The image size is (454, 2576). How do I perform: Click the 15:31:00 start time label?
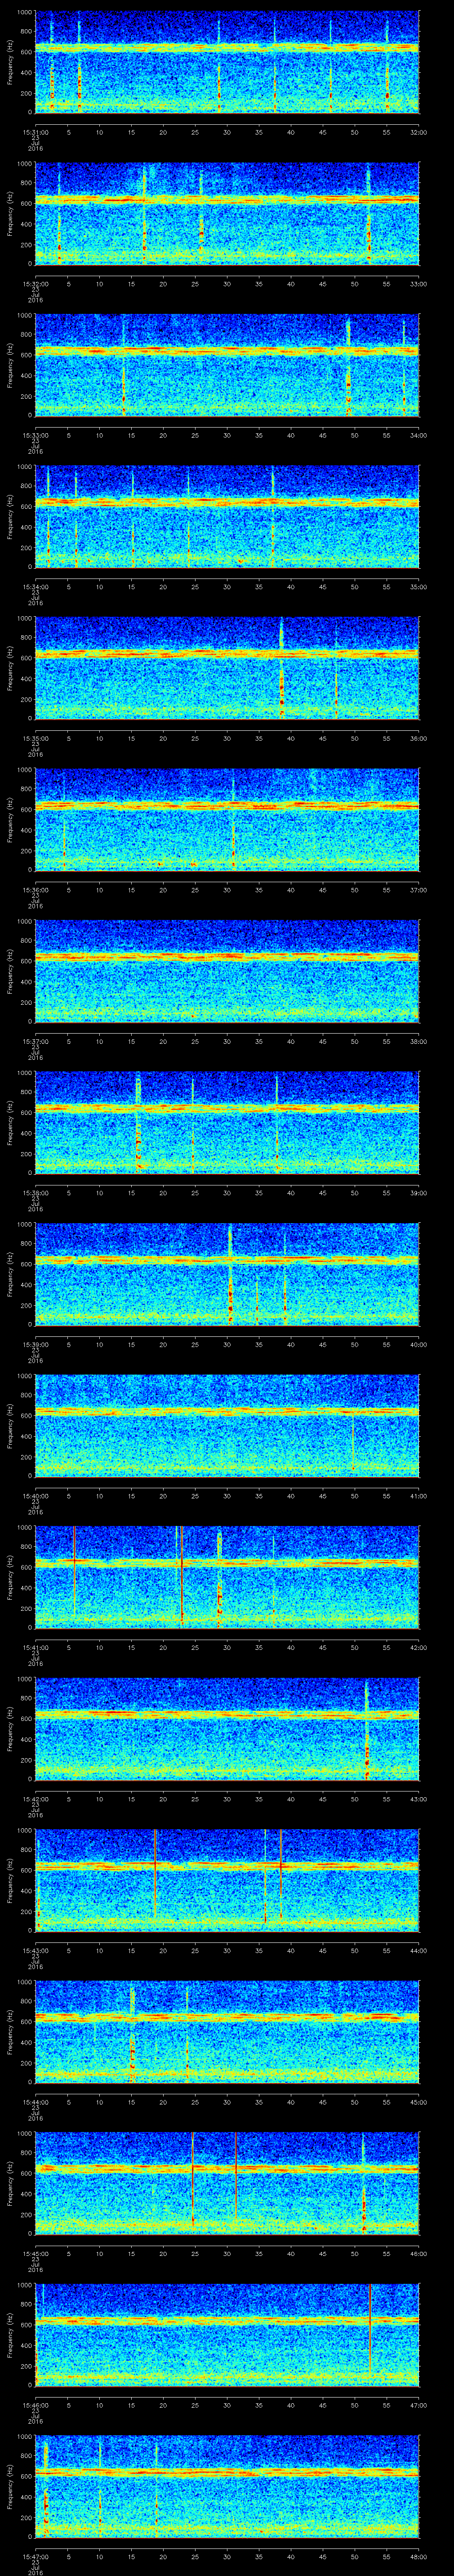point(35,132)
